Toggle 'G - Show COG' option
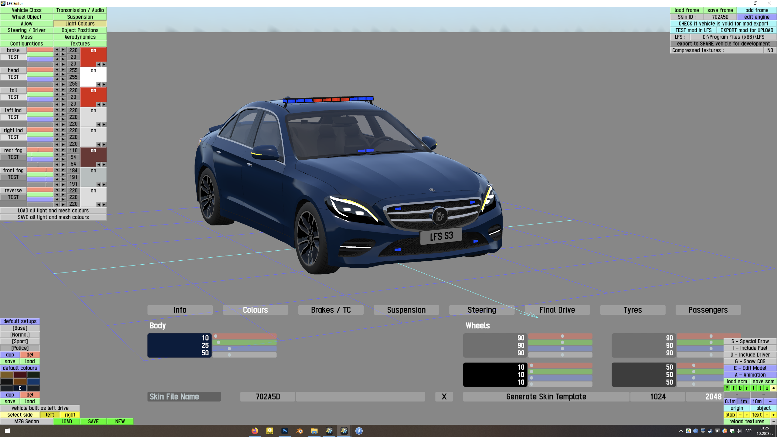777x437 pixels. 750,361
